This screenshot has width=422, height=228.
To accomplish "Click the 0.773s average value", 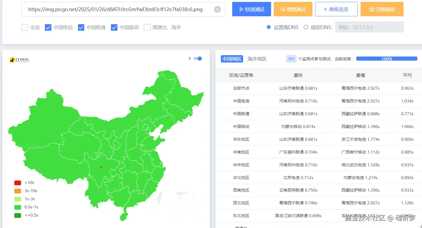I will [407, 114].
